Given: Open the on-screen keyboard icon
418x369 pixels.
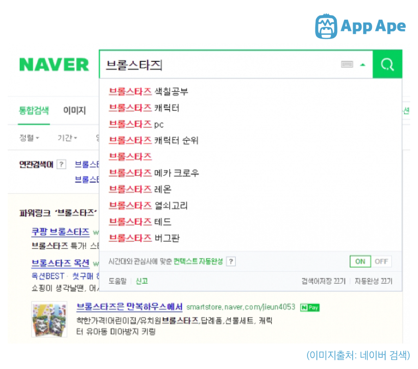Looking at the screenshot, I should point(347,64).
